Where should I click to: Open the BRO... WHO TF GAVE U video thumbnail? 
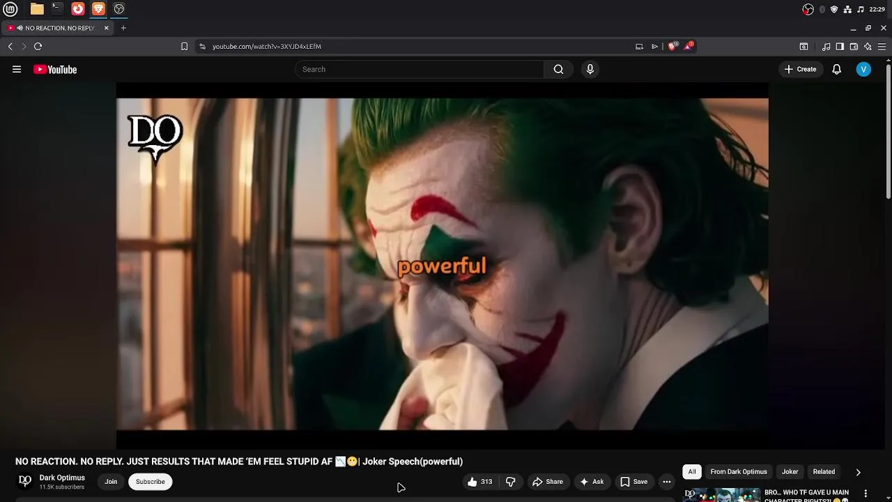point(721,495)
